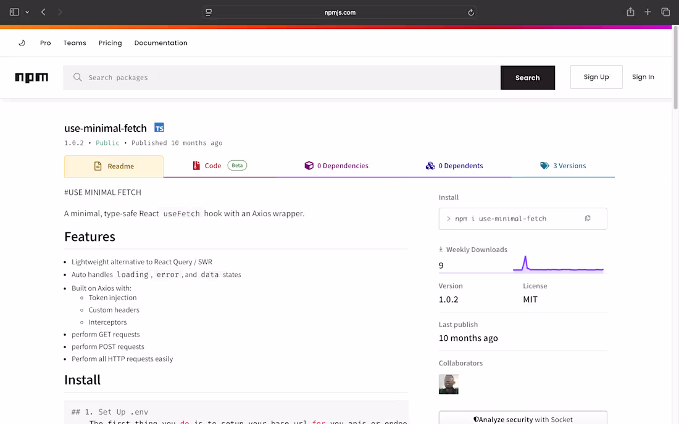The height and width of the screenshot is (424, 679).
Task: Click the Sign Up button
Action: [596, 77]
